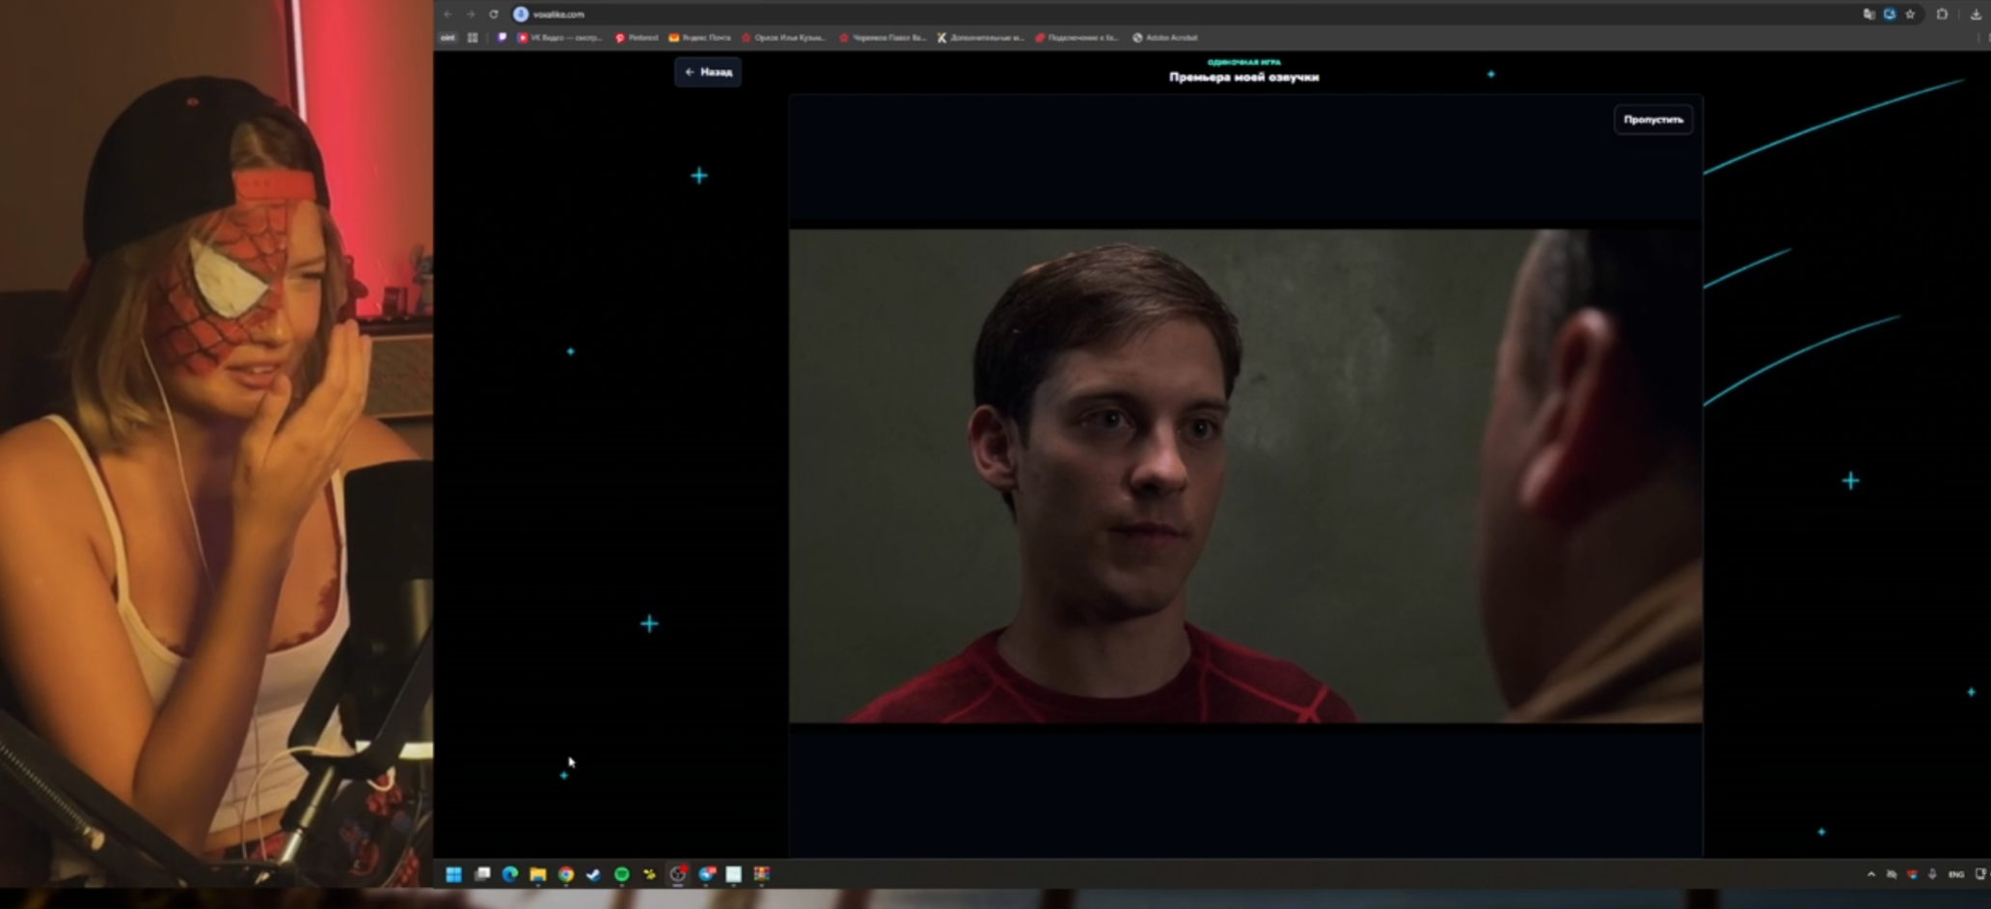Reload the page with refresh icon
Viewport: 1991px width, 909px height.
click(x=494, y=14)
